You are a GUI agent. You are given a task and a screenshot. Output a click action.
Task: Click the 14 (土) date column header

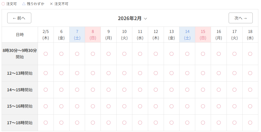(187, 35)
